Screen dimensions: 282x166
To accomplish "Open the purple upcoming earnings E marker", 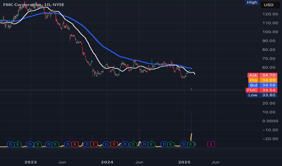I will click(x=211, y=144).
